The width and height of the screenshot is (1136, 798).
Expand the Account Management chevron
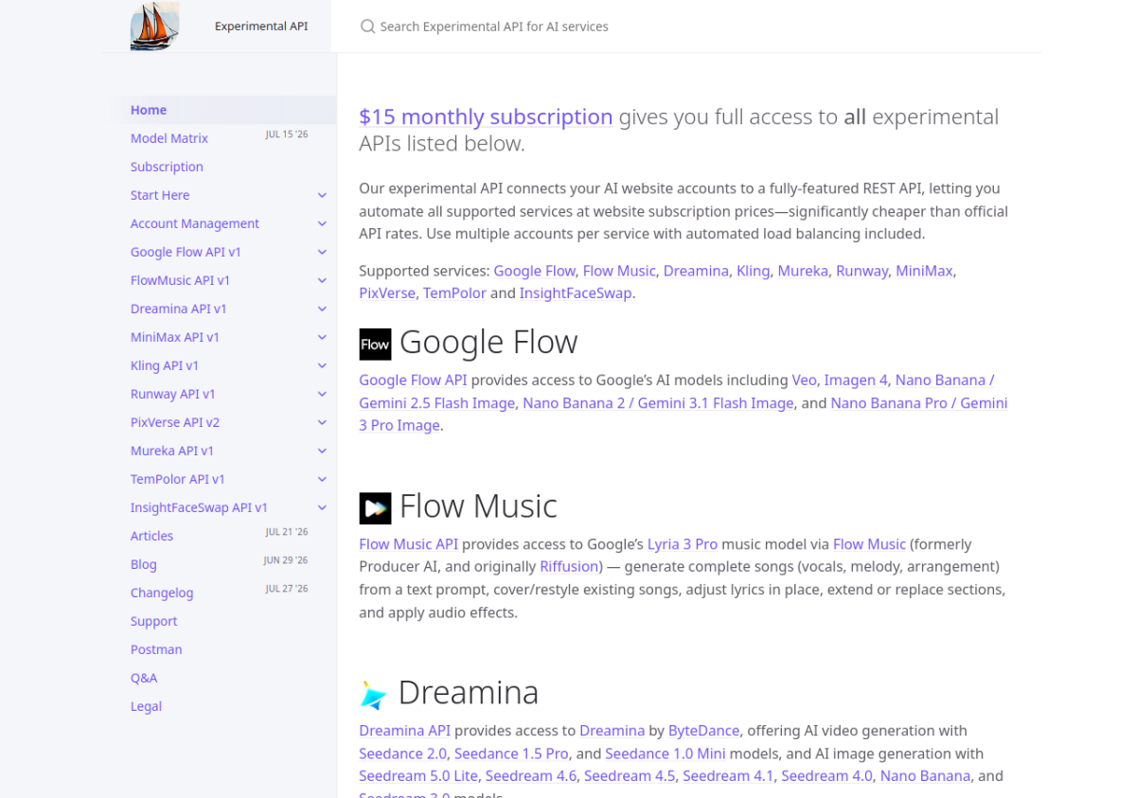click(322, 223)
